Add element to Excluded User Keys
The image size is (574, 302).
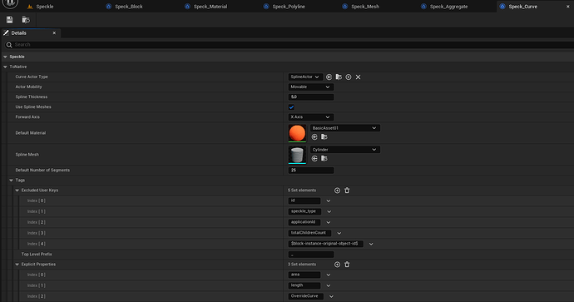337,191
